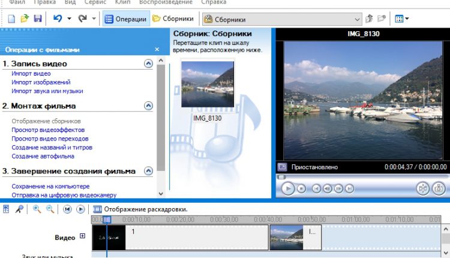
Task: Open the Воспроизведение menu
Action: click(x=166, y=2)
